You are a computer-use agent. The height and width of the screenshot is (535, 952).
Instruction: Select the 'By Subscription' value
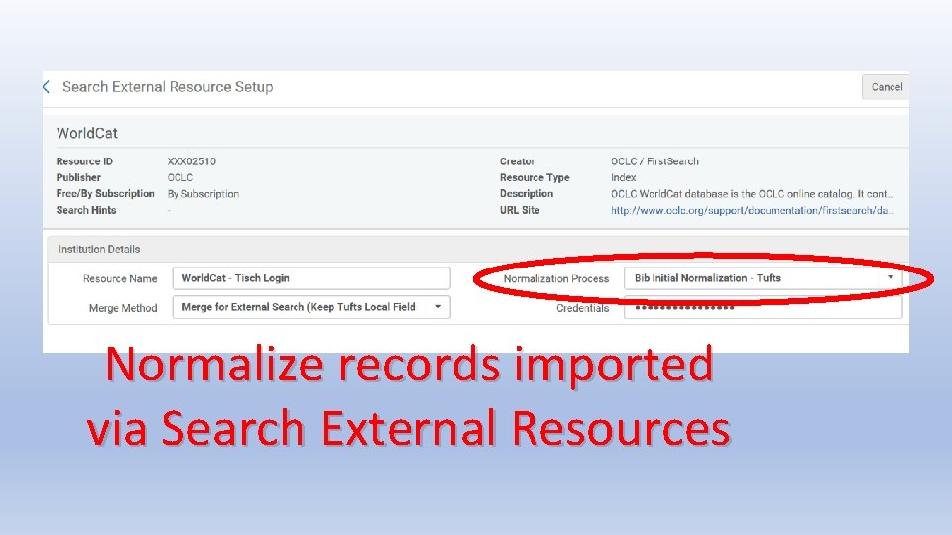202,194
